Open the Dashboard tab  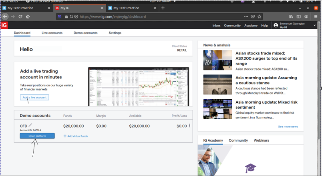[x=22, y=33]
